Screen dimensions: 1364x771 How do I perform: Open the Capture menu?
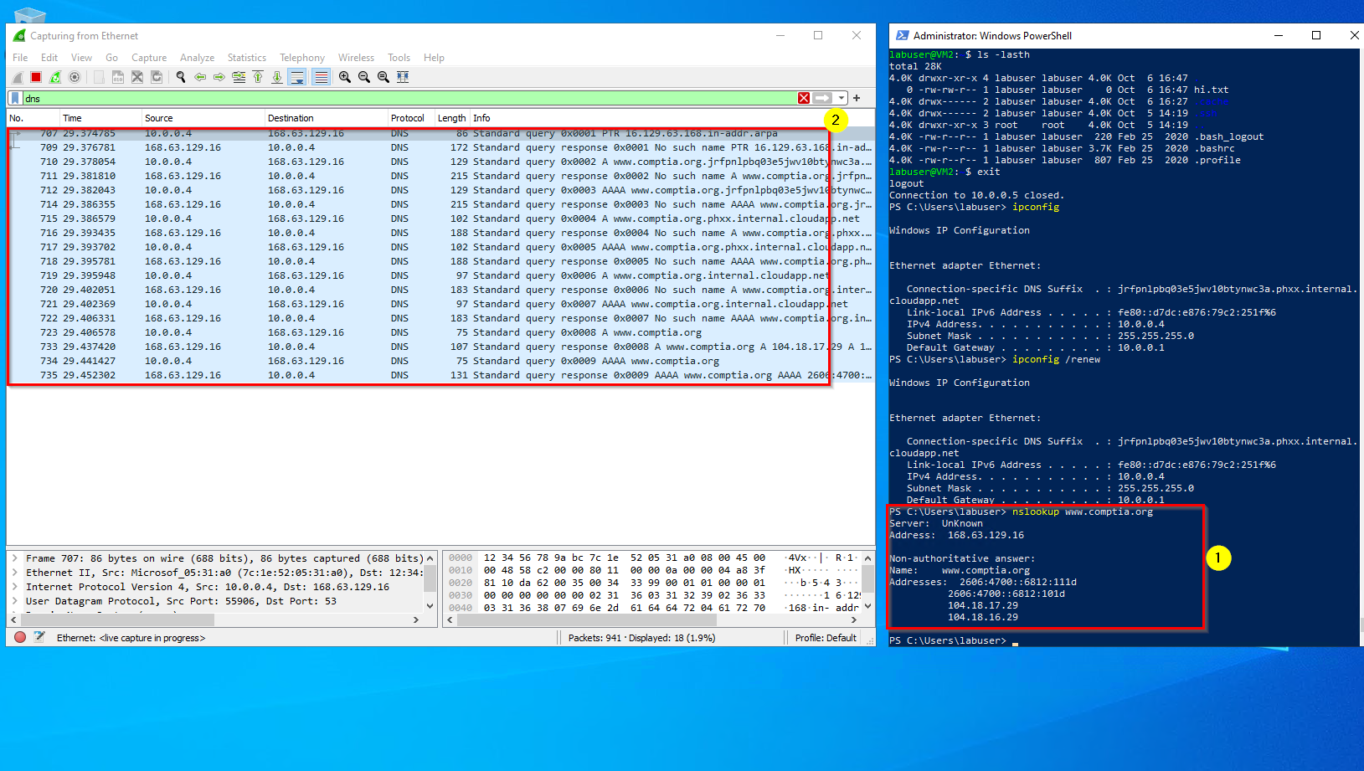[149, 58]
